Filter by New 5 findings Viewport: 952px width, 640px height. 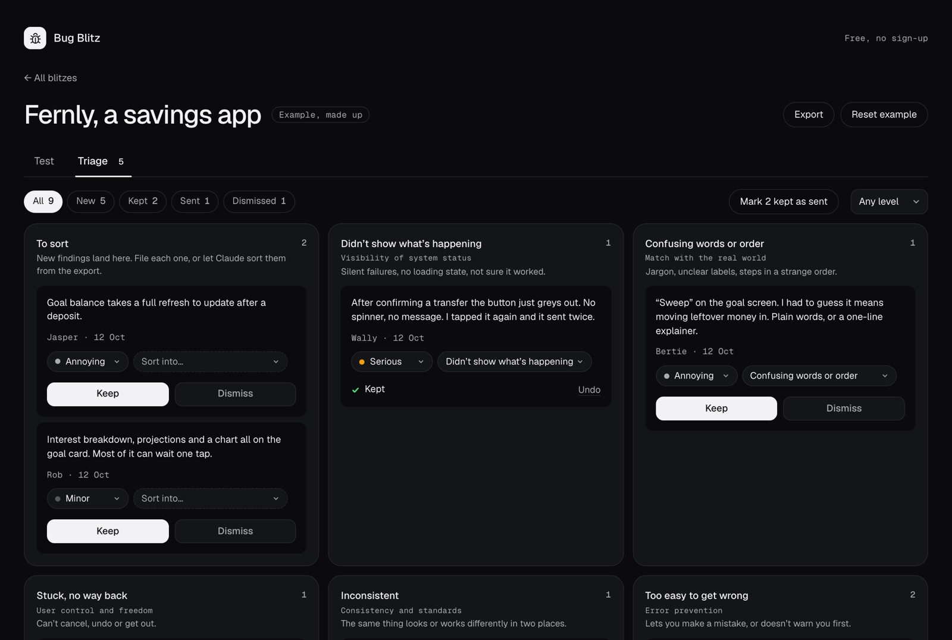pos(90,201)
